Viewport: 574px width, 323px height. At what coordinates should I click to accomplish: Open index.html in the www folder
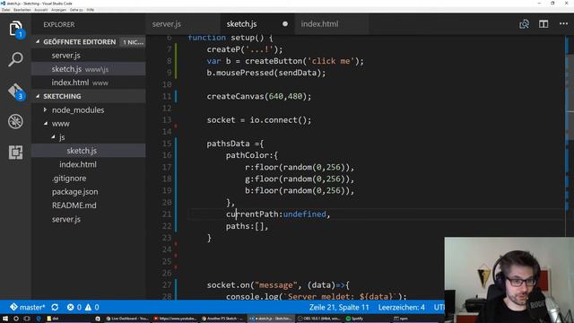88,164
